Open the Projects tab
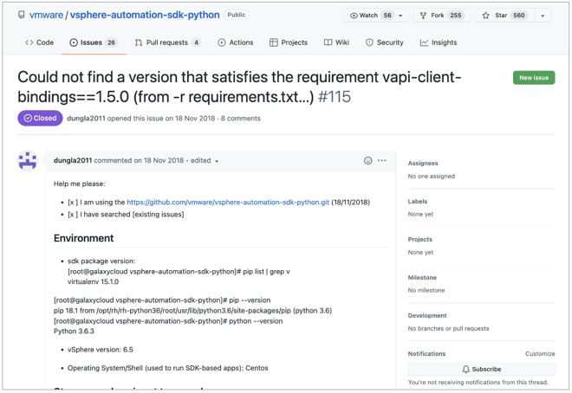 pyautogui.click(x=289, y=42)
